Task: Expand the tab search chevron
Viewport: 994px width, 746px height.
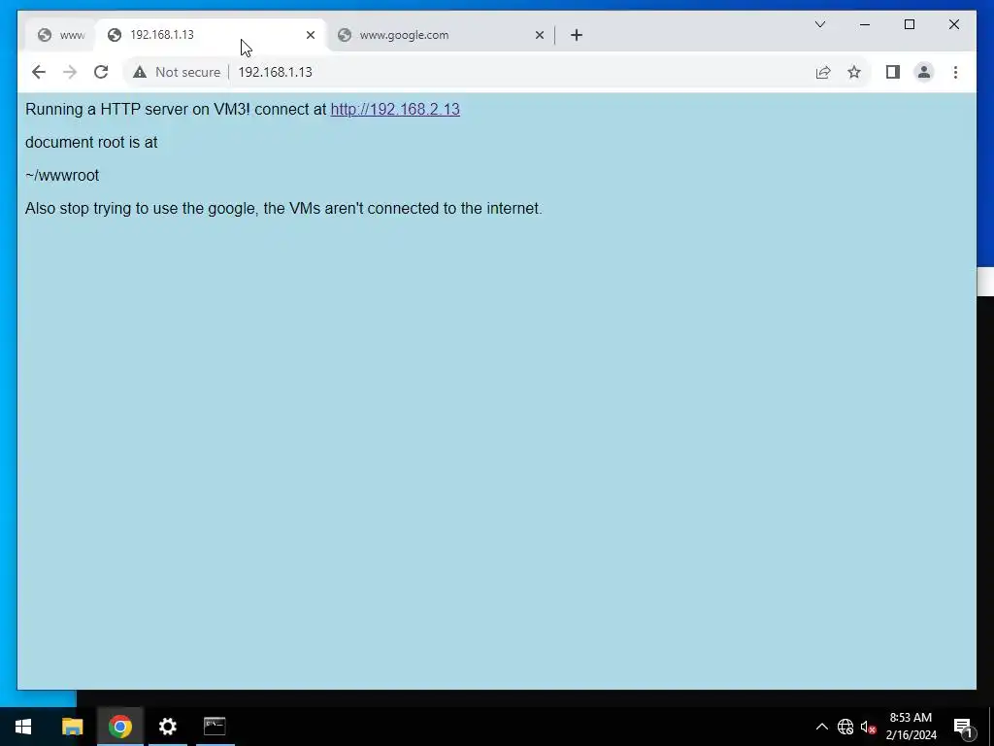Action: [x=819, y=24]
